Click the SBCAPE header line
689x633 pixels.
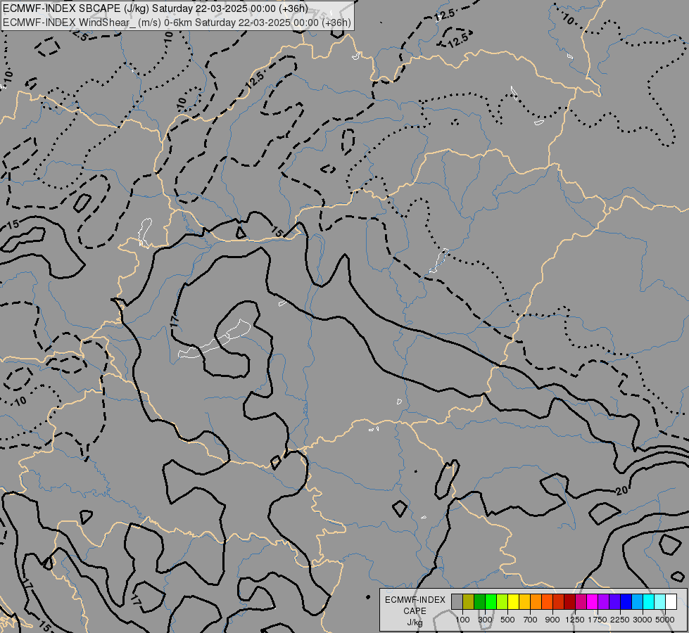pyautogui.click(x=155, y=8)
